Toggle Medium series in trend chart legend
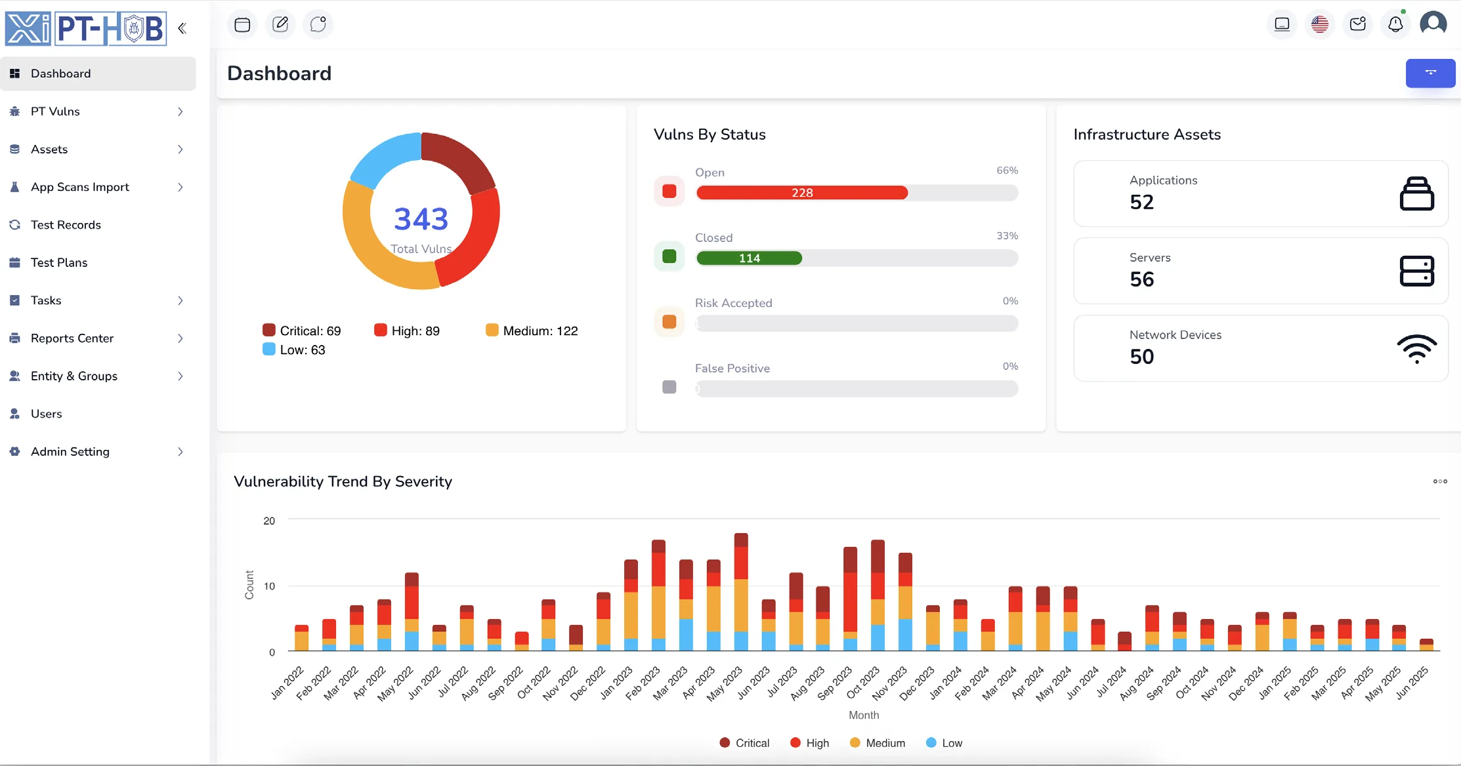This screenshot has height=766, width=1461. (877, 743)
